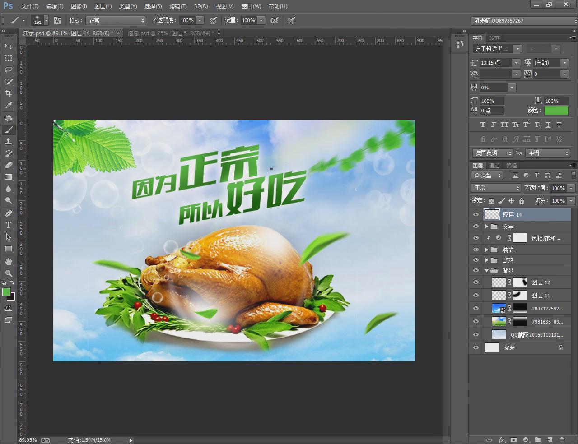Filter layers by type layers using the T icon
578x444 pixels.
point(537,175)
